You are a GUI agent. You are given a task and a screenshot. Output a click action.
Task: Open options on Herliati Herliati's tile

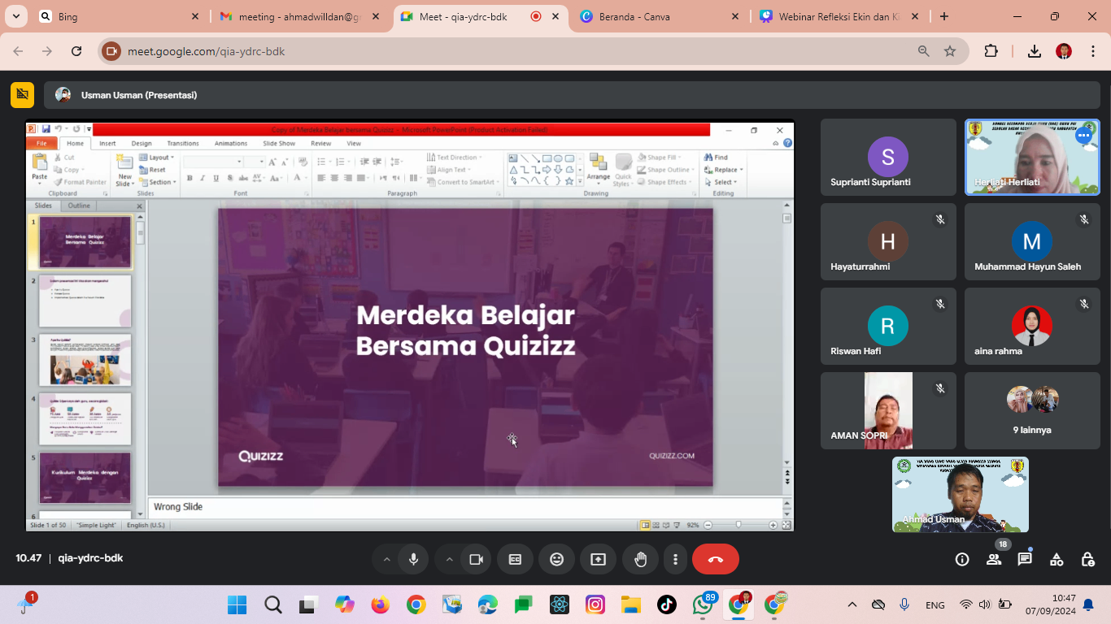coord(1084,136)
